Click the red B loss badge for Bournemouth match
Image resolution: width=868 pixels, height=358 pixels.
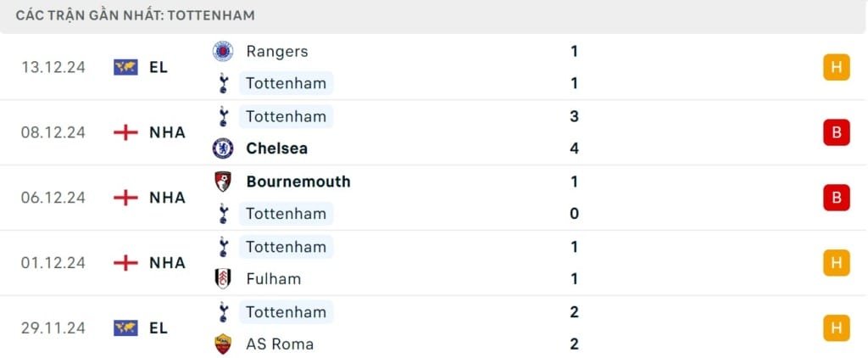836,198
